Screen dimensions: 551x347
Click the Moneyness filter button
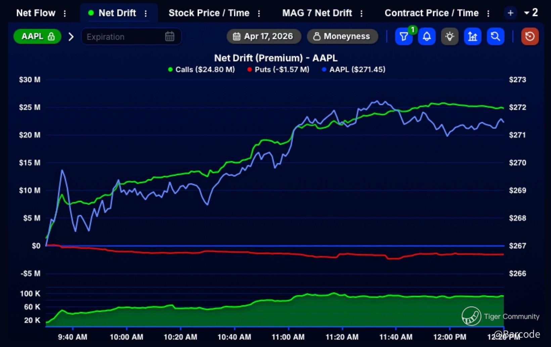click(342, 36)
